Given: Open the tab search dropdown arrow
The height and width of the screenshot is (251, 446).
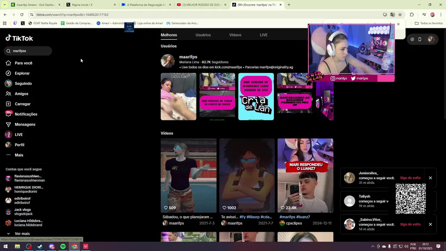Looking at the screenshot, I should (5, 5).
